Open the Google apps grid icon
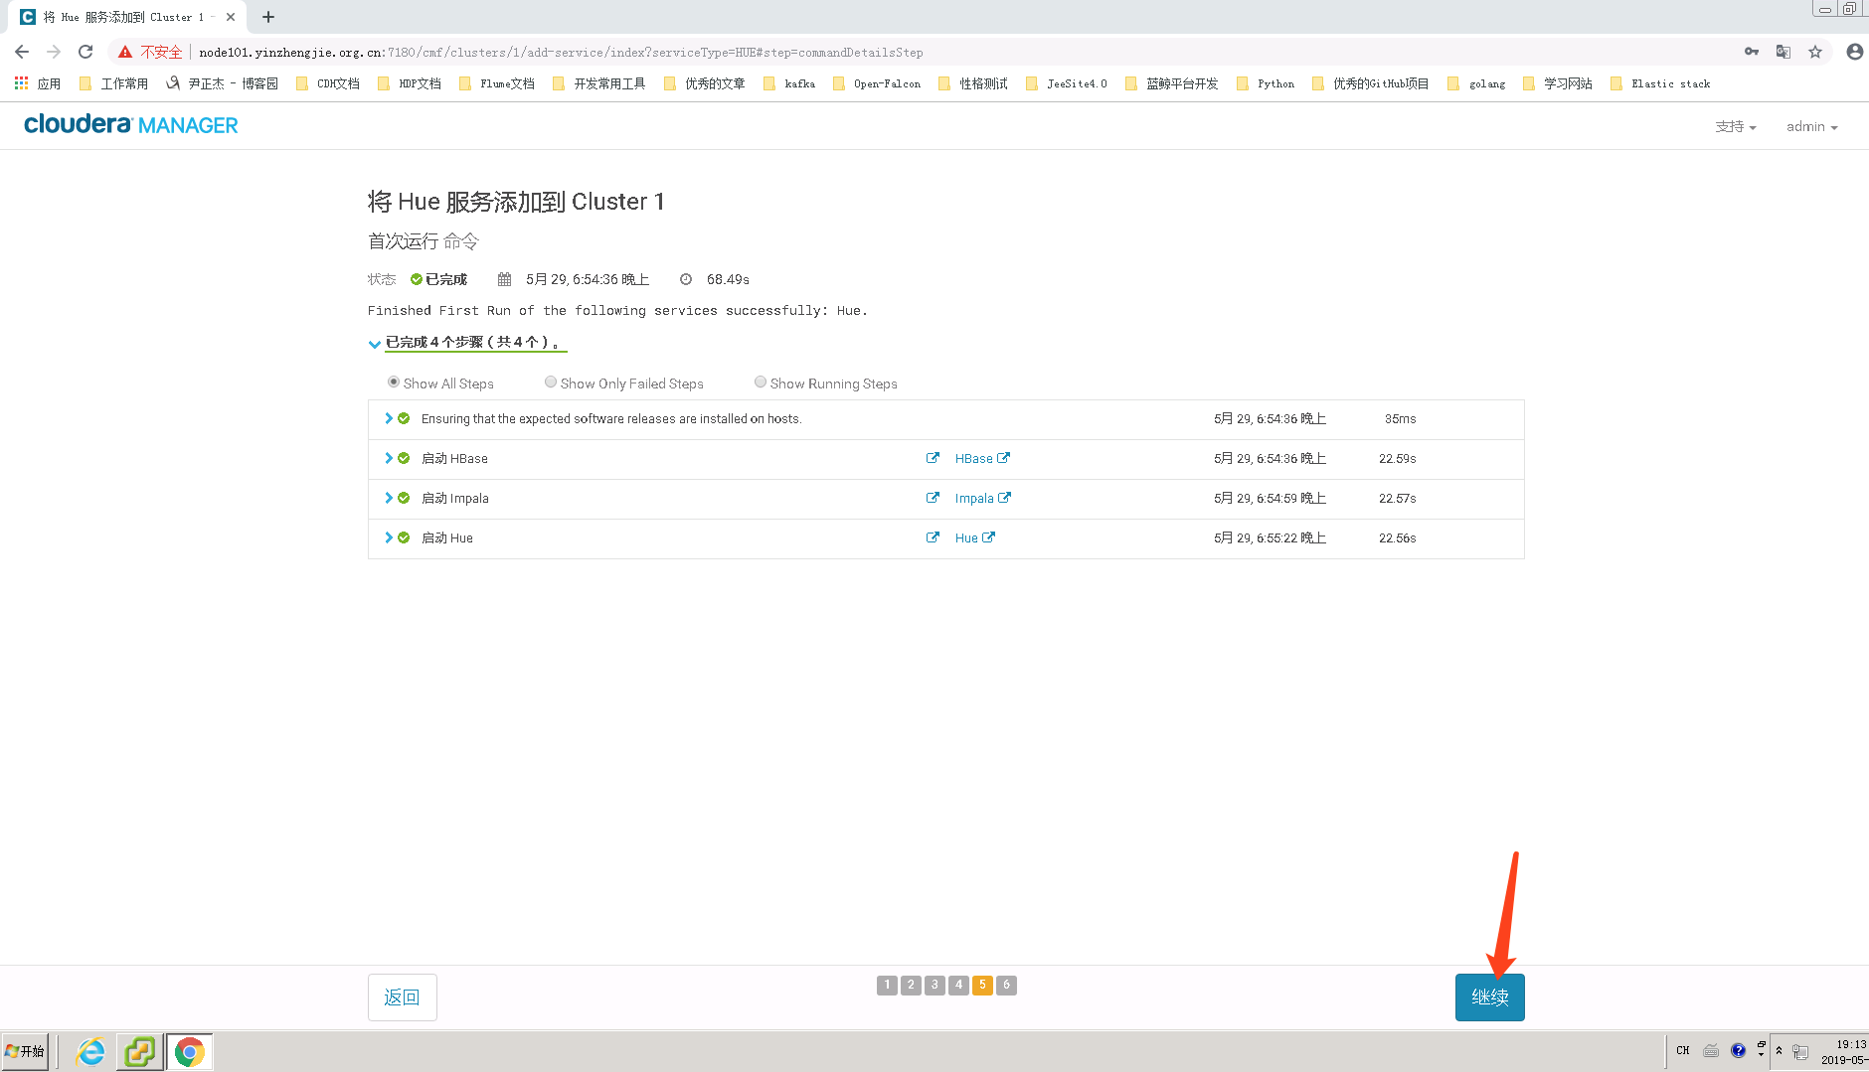 point(20,83)
